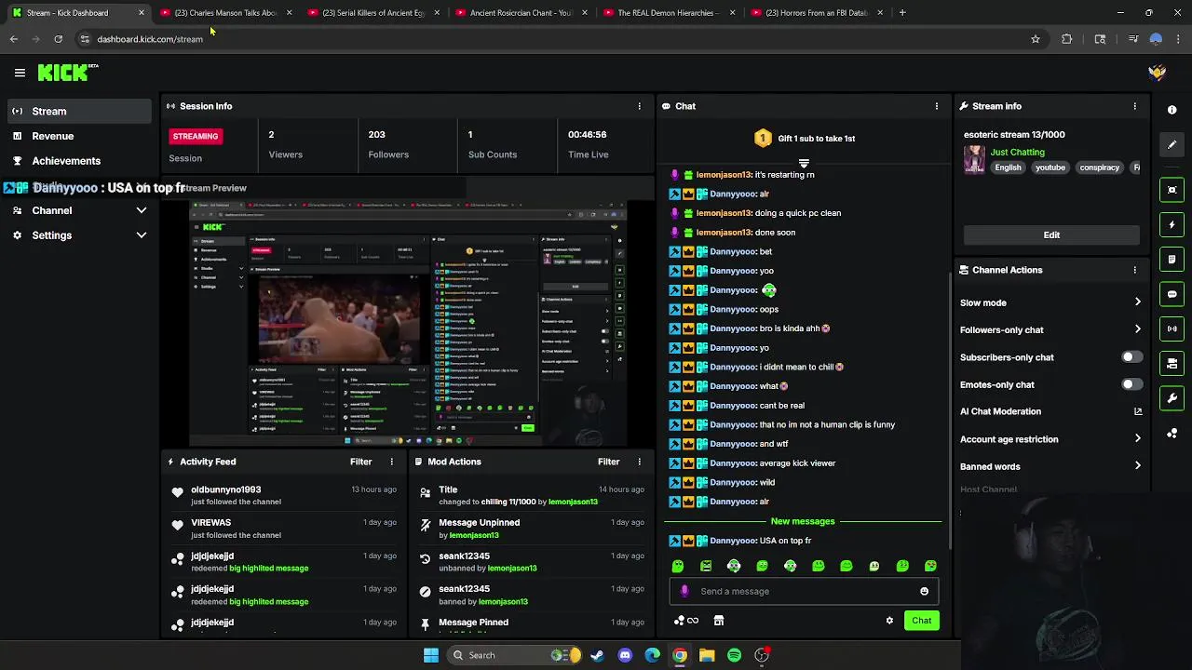Select Revenue in the sidebar
The height and width of the screenshot is (670, 1192).
78,136
